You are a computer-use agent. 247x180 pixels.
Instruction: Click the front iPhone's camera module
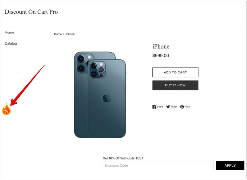click(x=98, y=70)
